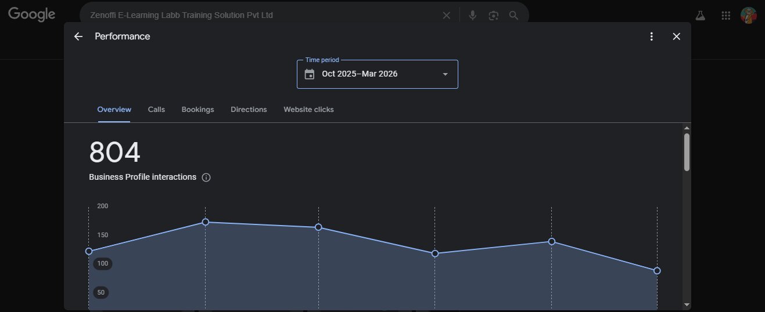Viewport: 765px width, 312px height.
Task: Open Search Labs flask icon
Action: pyautogui.click(x=700, y=16)
